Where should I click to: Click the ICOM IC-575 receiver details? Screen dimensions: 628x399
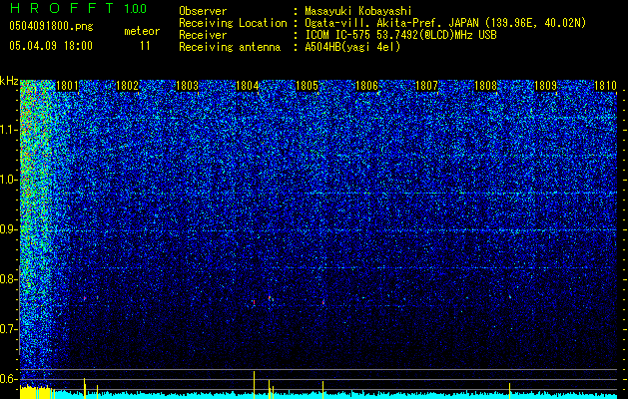pos(400,35)
